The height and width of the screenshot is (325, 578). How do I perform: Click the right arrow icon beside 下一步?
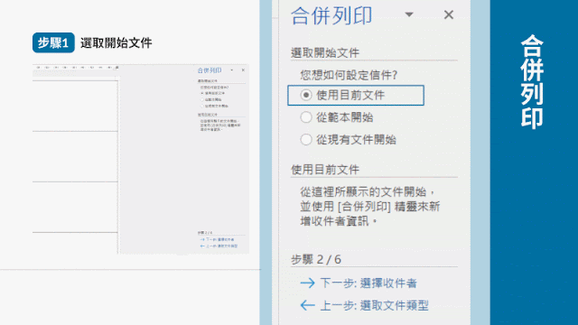[307, 283]
